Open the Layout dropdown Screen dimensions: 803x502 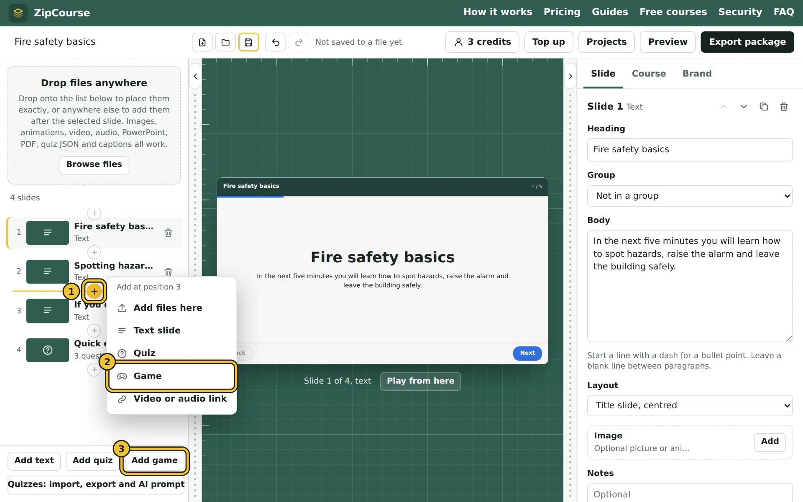pyautogui.click(x=690, y=405)
